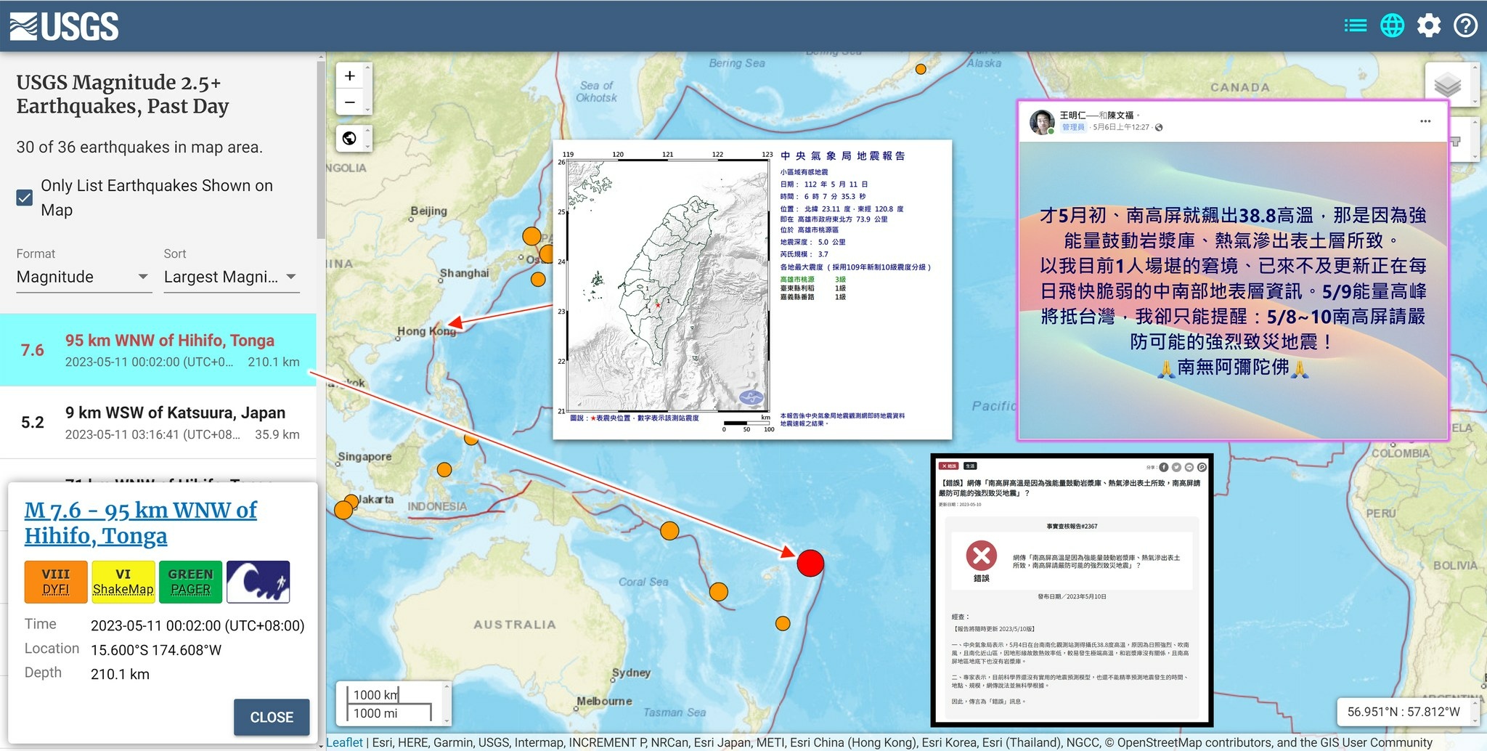Click the orange marker north of Australia near Papua
The width and height of the screenshot is (1487, 751).
tap(669, 531)
